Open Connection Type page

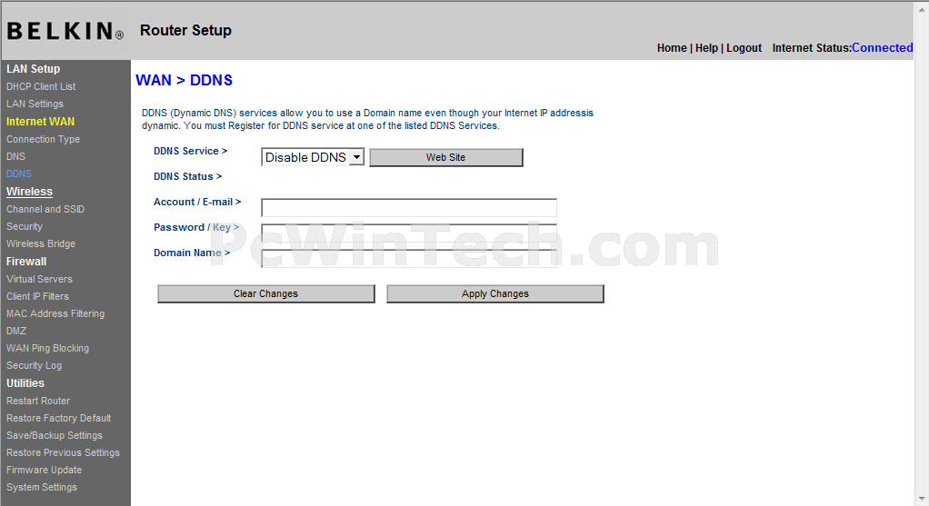click(x=44, y=139)
